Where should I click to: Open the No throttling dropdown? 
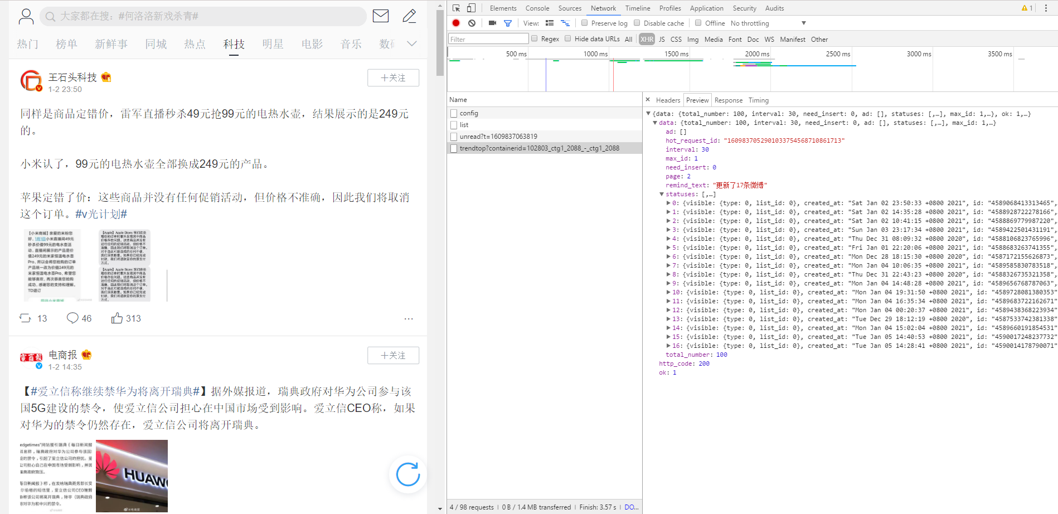click(768, 23)
